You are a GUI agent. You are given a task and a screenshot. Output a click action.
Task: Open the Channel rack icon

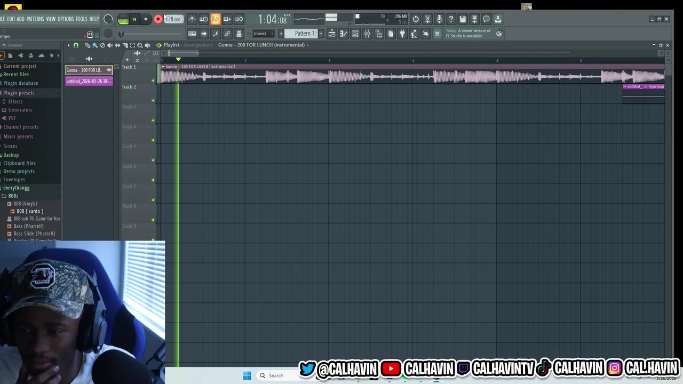pos(355,34)
